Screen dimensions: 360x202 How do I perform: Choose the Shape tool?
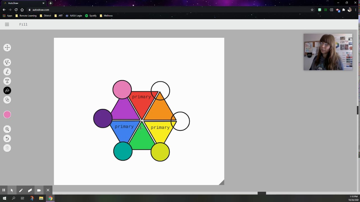(x=7, y=100)
